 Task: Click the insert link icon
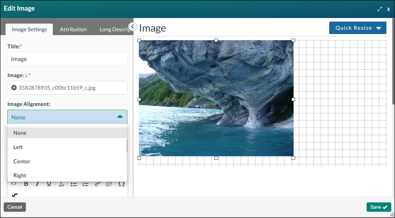(x=98, y=184)
